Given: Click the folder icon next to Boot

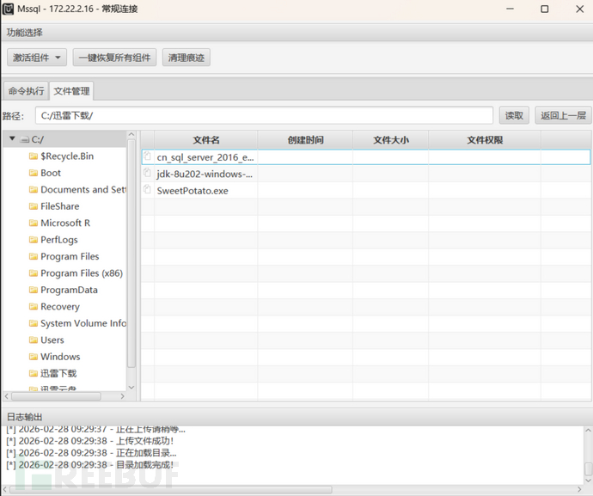Looking at the screenshot, I should 33,173.
